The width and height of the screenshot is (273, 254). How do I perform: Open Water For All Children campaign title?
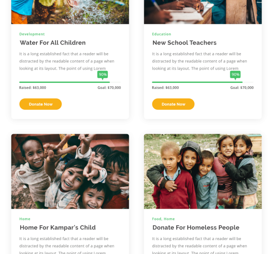tap(53, 43)
